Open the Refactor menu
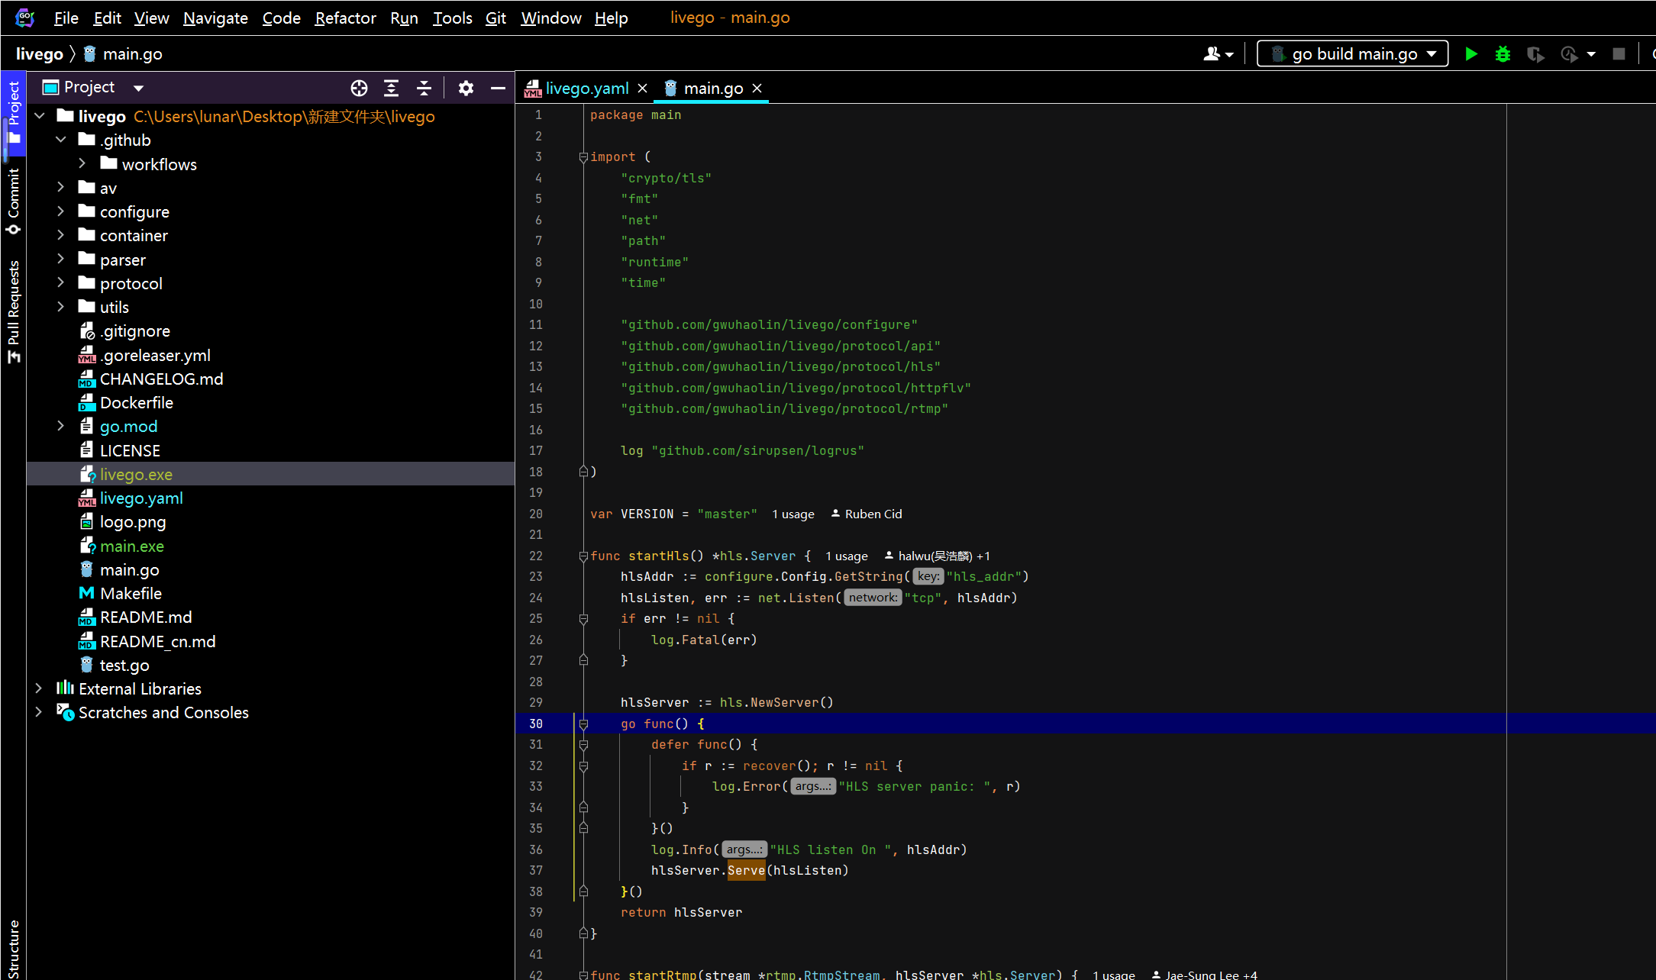The width and height of the screenshot is (1656, 980). click(345, 18)
